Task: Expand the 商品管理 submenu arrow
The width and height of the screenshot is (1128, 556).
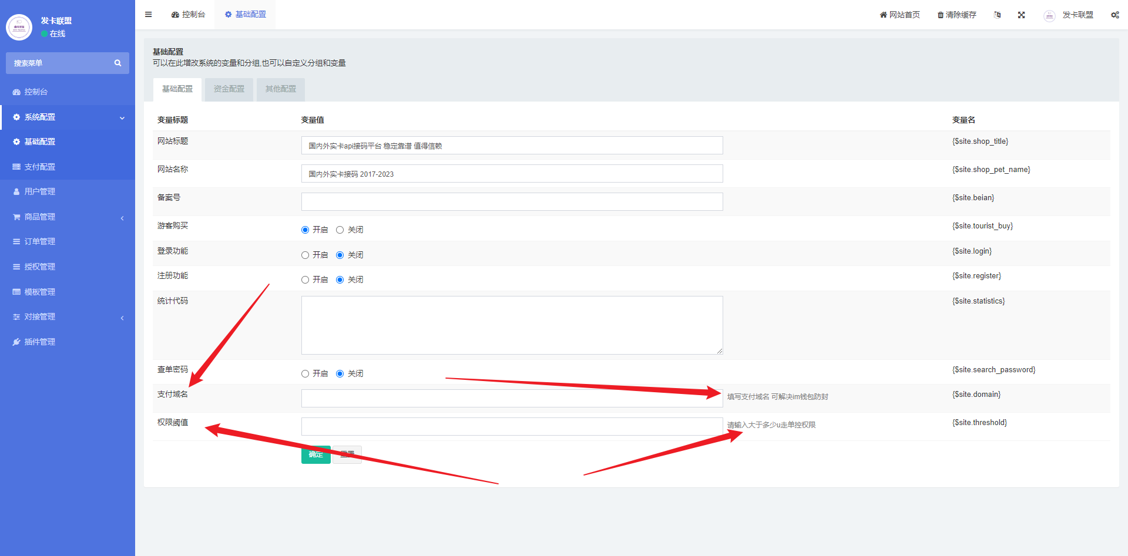Action: 122,218
